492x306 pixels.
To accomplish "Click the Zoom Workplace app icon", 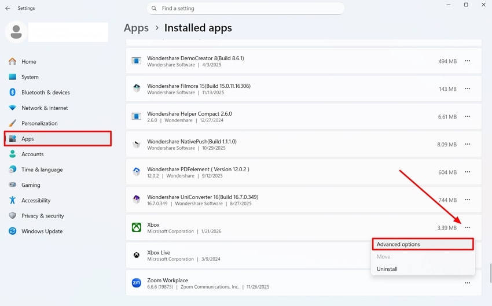I will [137, 283].
